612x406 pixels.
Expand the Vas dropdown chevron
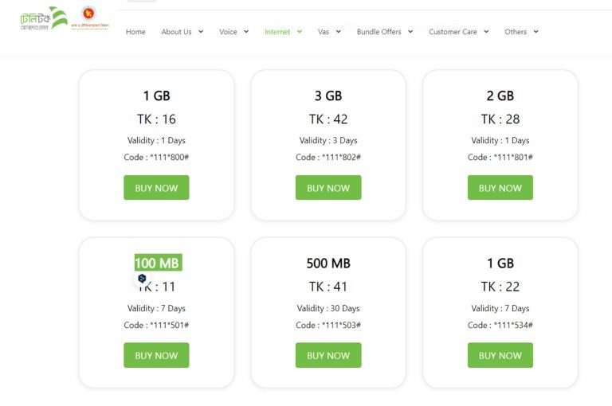click(x=339, y=32)
